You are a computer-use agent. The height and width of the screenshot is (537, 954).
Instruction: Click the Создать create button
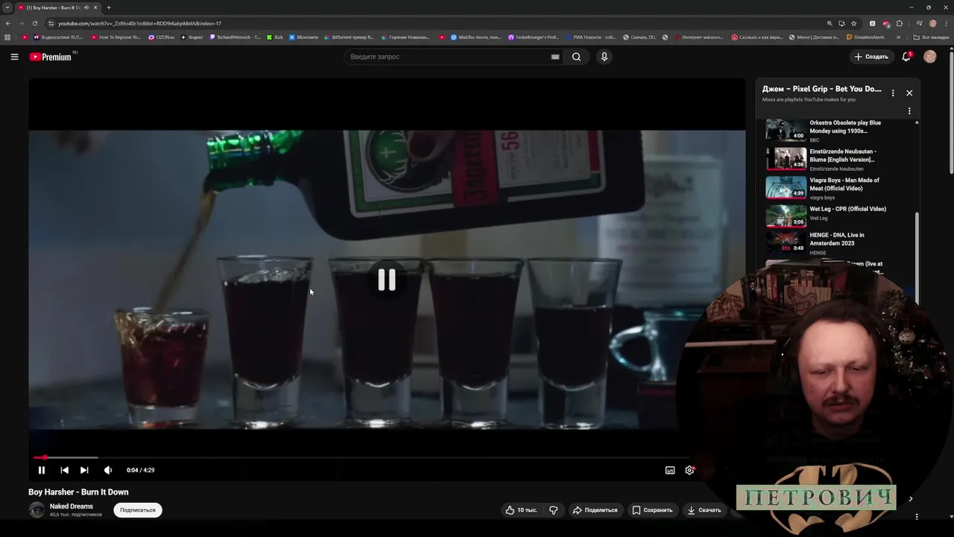[x=871, y=57]
